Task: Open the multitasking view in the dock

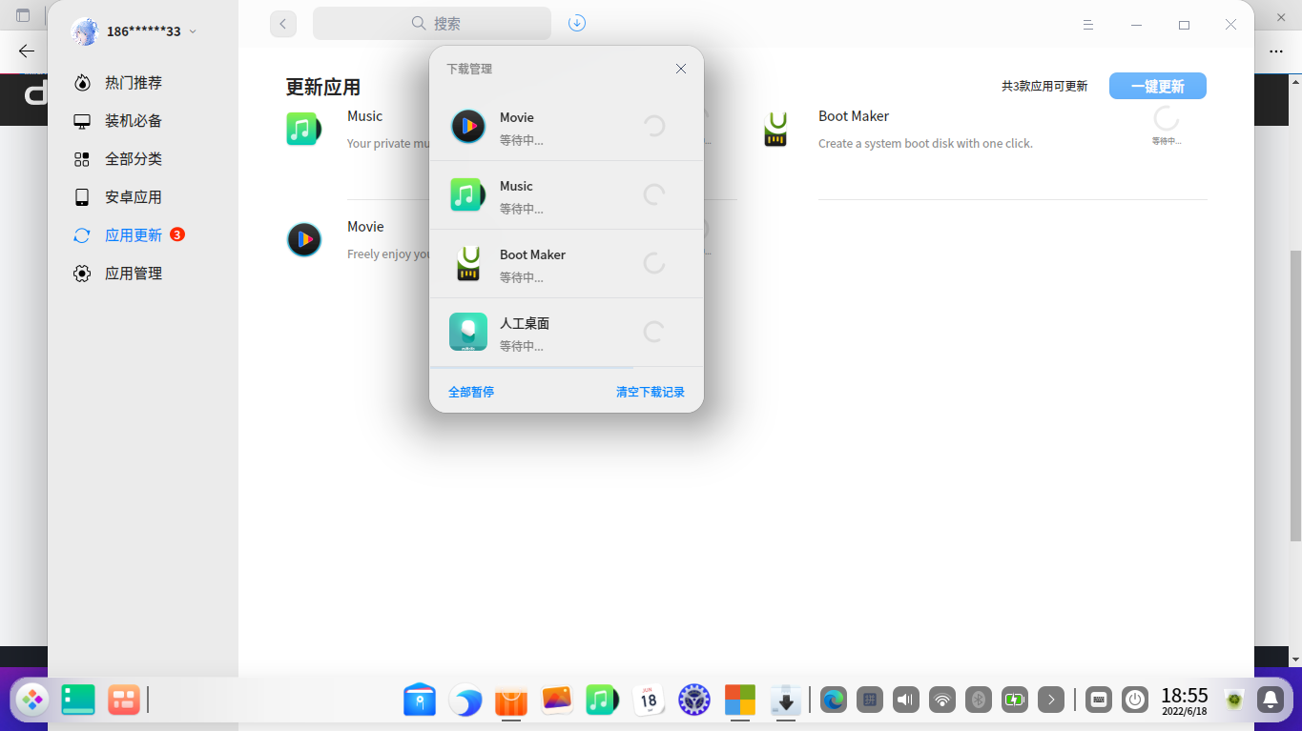Action: pyautogui.click(x=124, y=701)
